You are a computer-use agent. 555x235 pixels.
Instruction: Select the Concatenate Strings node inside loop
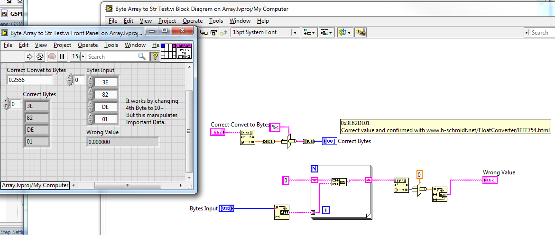(339, 182)
